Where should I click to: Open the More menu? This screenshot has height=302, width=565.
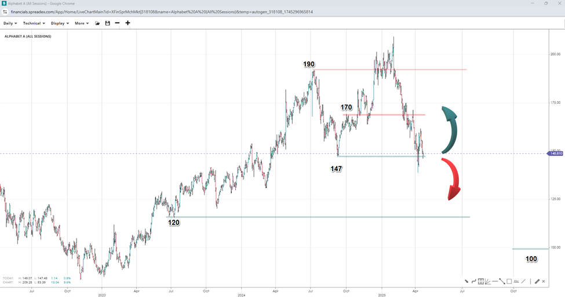click(82, 23)
